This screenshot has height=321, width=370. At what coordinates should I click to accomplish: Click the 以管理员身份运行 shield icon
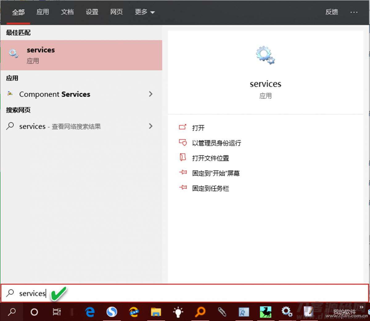pos(183,142)
